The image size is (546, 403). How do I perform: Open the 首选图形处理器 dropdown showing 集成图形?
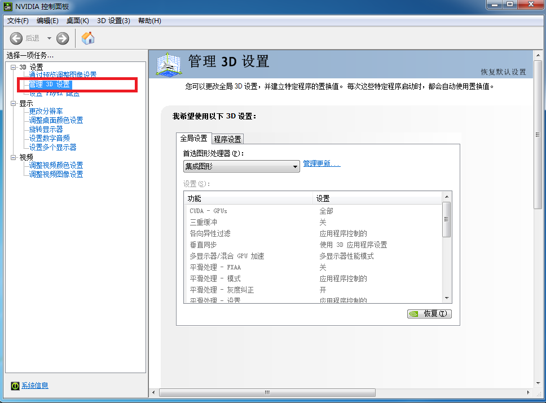pos(241,166)
